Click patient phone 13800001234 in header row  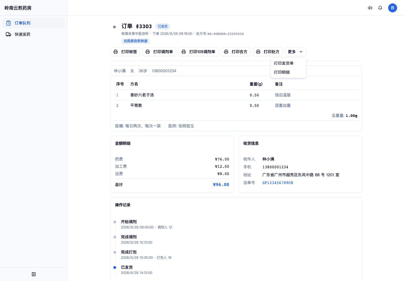point(164,71)
